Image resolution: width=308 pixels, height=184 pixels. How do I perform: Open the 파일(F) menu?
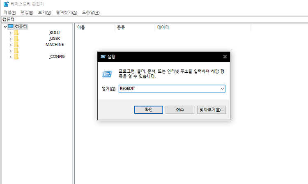9,13
